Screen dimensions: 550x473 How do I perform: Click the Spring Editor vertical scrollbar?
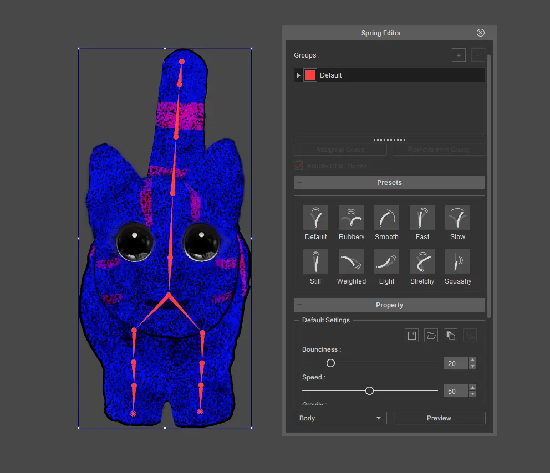click(489, 186)
